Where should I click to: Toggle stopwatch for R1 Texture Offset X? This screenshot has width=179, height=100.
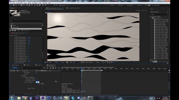click(16, 60)
